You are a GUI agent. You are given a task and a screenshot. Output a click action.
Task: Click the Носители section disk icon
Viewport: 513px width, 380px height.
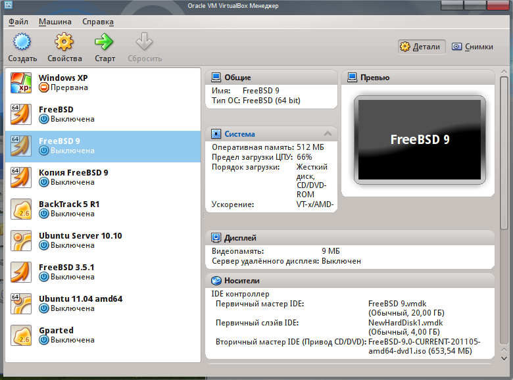216,281
